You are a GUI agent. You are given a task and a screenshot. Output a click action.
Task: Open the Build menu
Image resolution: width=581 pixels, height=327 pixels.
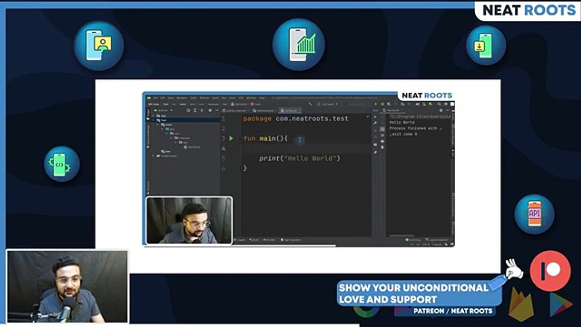tap(216, 98)
